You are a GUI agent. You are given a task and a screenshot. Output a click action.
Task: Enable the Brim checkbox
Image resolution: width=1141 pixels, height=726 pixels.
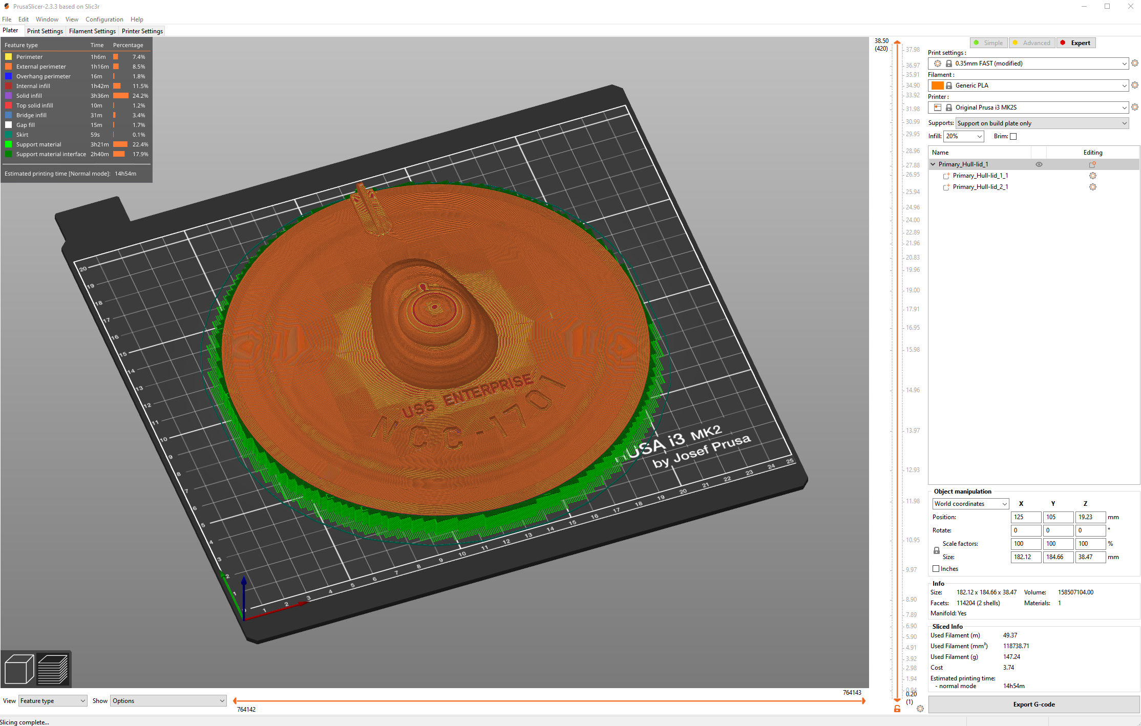(1013, 136)
